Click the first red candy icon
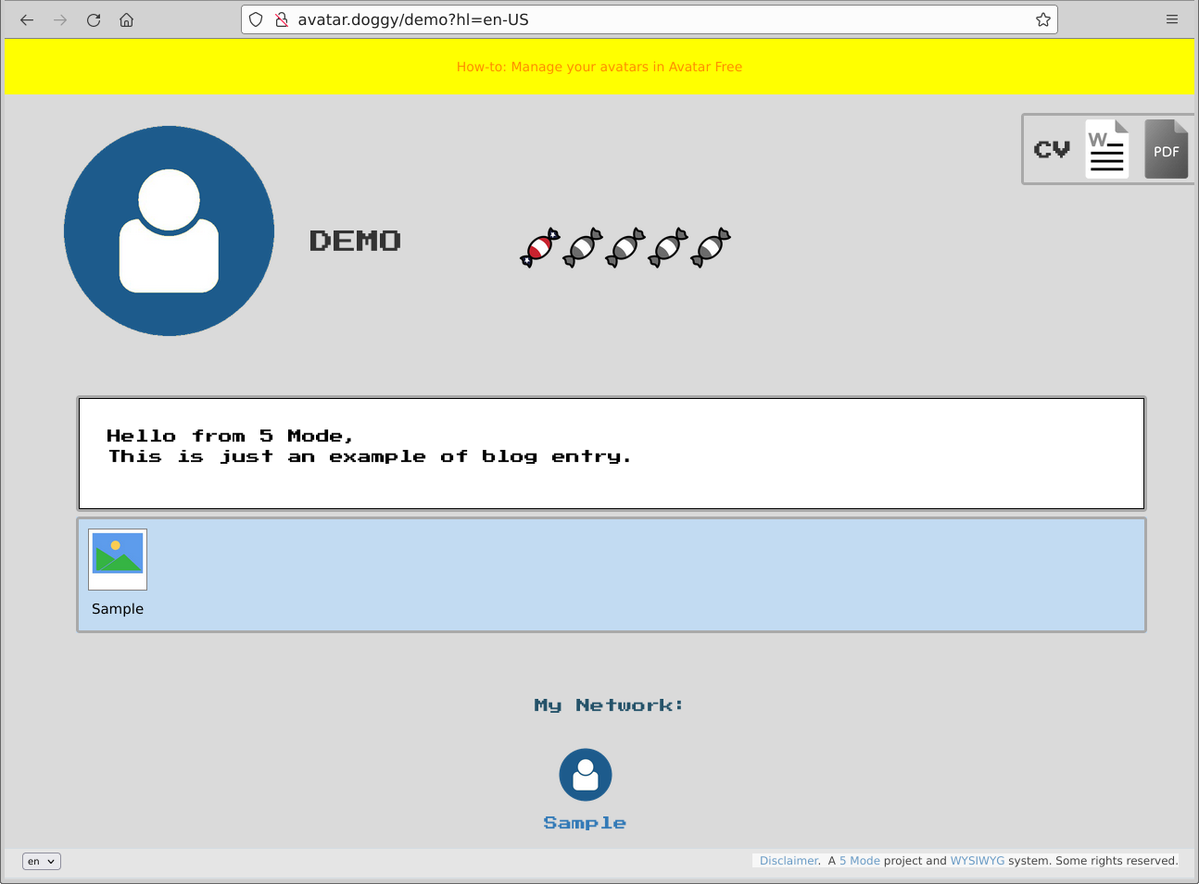The width and height of the screenshot is (1199, 884). pos(540,247)
